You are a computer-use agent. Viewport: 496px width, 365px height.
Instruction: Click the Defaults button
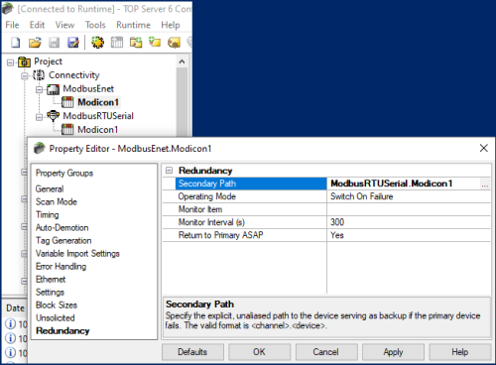click(192, 352)
